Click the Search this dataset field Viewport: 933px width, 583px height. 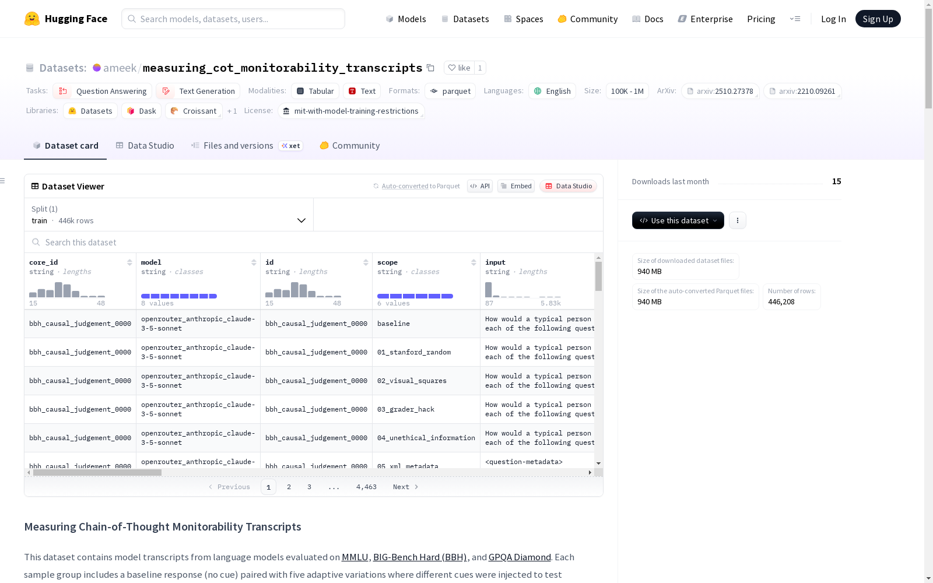314,242
